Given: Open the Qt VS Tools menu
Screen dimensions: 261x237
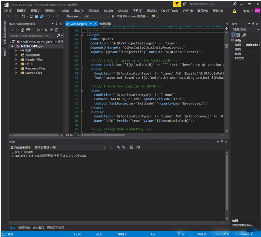Looking at the screenshot, I should [170, 11].
